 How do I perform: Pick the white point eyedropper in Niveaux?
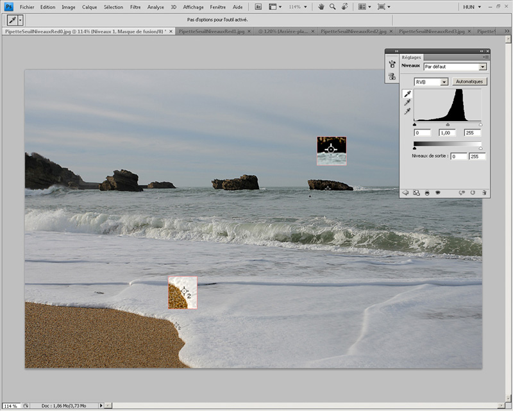point(407,112)
